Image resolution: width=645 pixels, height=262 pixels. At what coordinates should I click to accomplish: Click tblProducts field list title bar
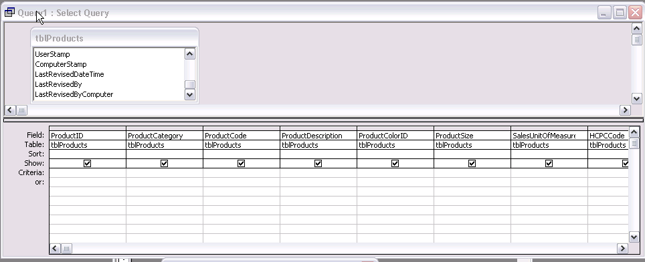click(115, 38)
